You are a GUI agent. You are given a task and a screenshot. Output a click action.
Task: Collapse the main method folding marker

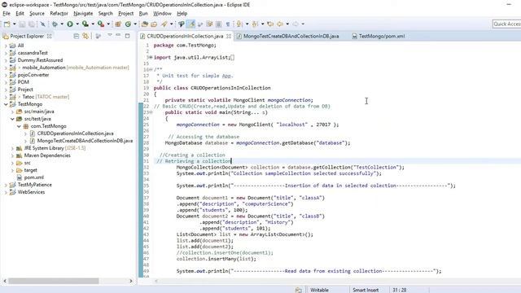click(151, 112)
